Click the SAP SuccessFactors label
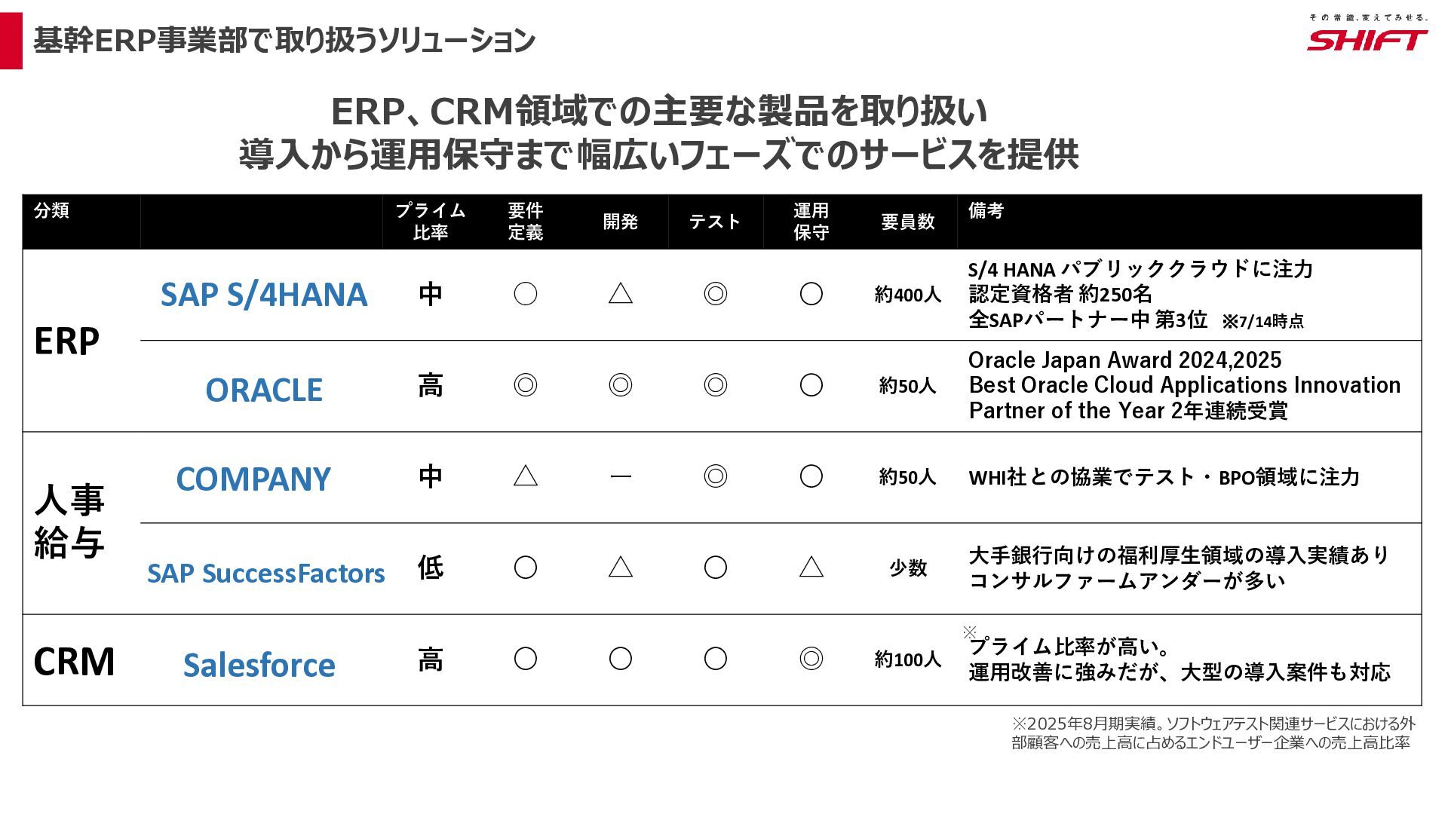 [265, 574]
